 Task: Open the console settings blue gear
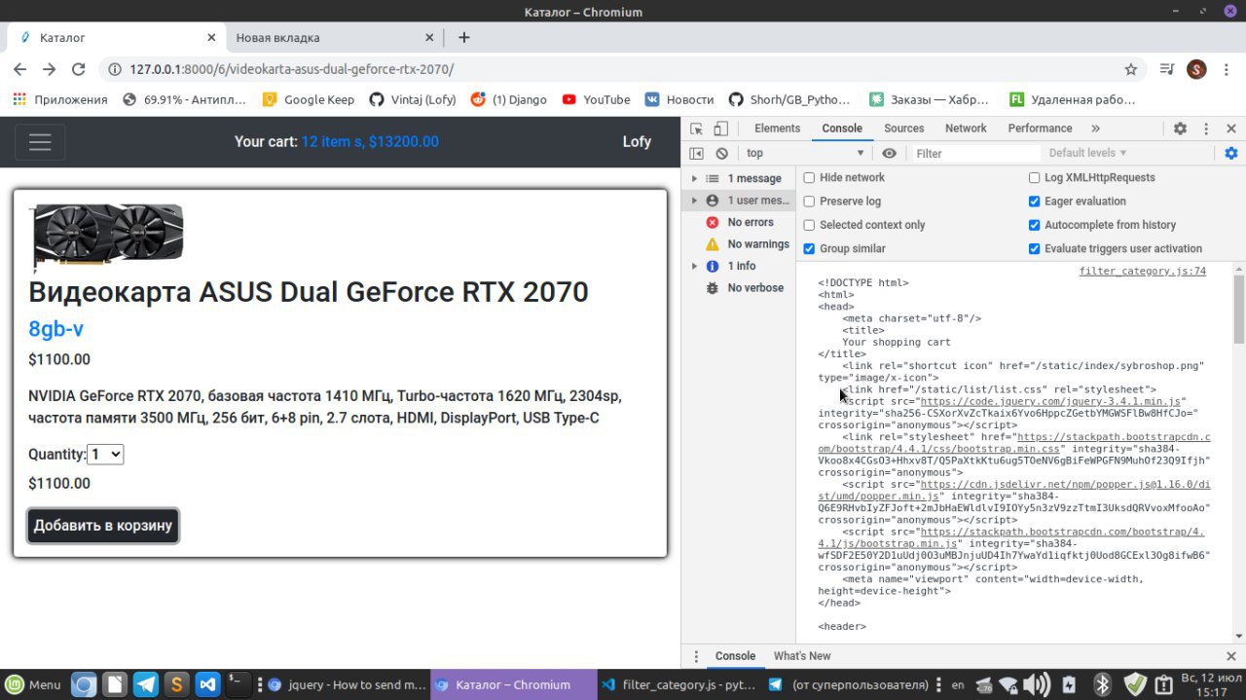(x=1231, y=153)
